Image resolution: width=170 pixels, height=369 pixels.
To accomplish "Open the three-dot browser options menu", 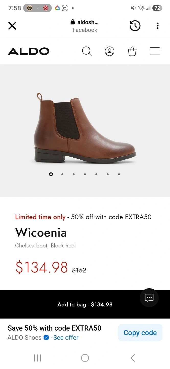I will coord(157,26).
